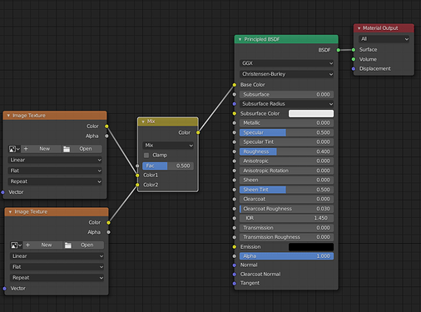421x312 pixels.
Task: Click the Color output socket of the bottom Image Texture node
Action: tap(108, 222)
